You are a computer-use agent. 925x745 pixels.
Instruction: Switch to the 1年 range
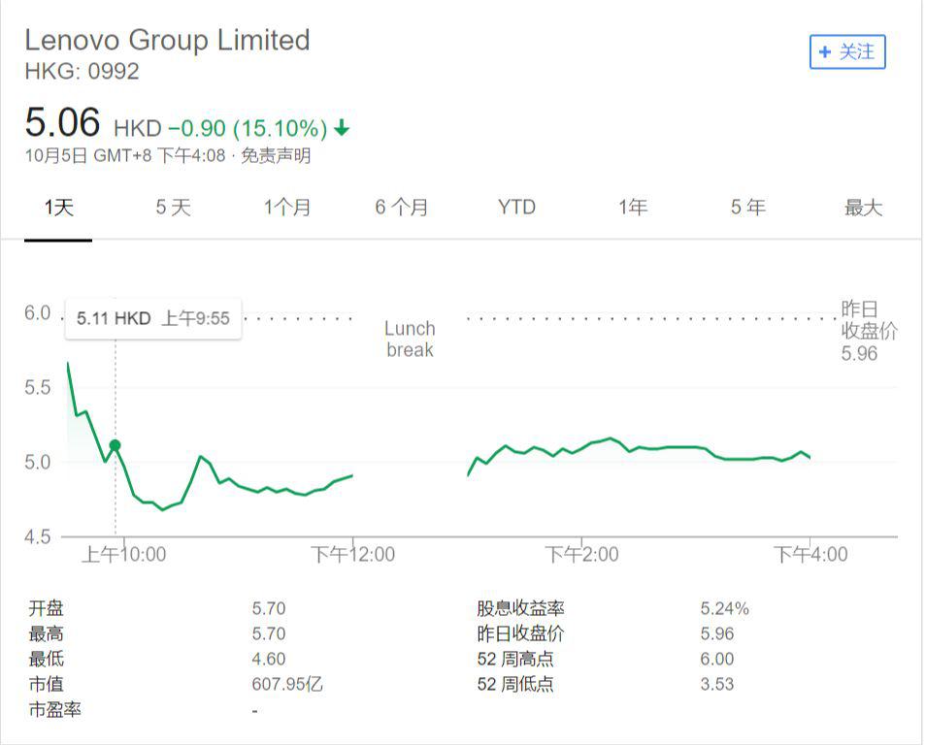point(633,208)
